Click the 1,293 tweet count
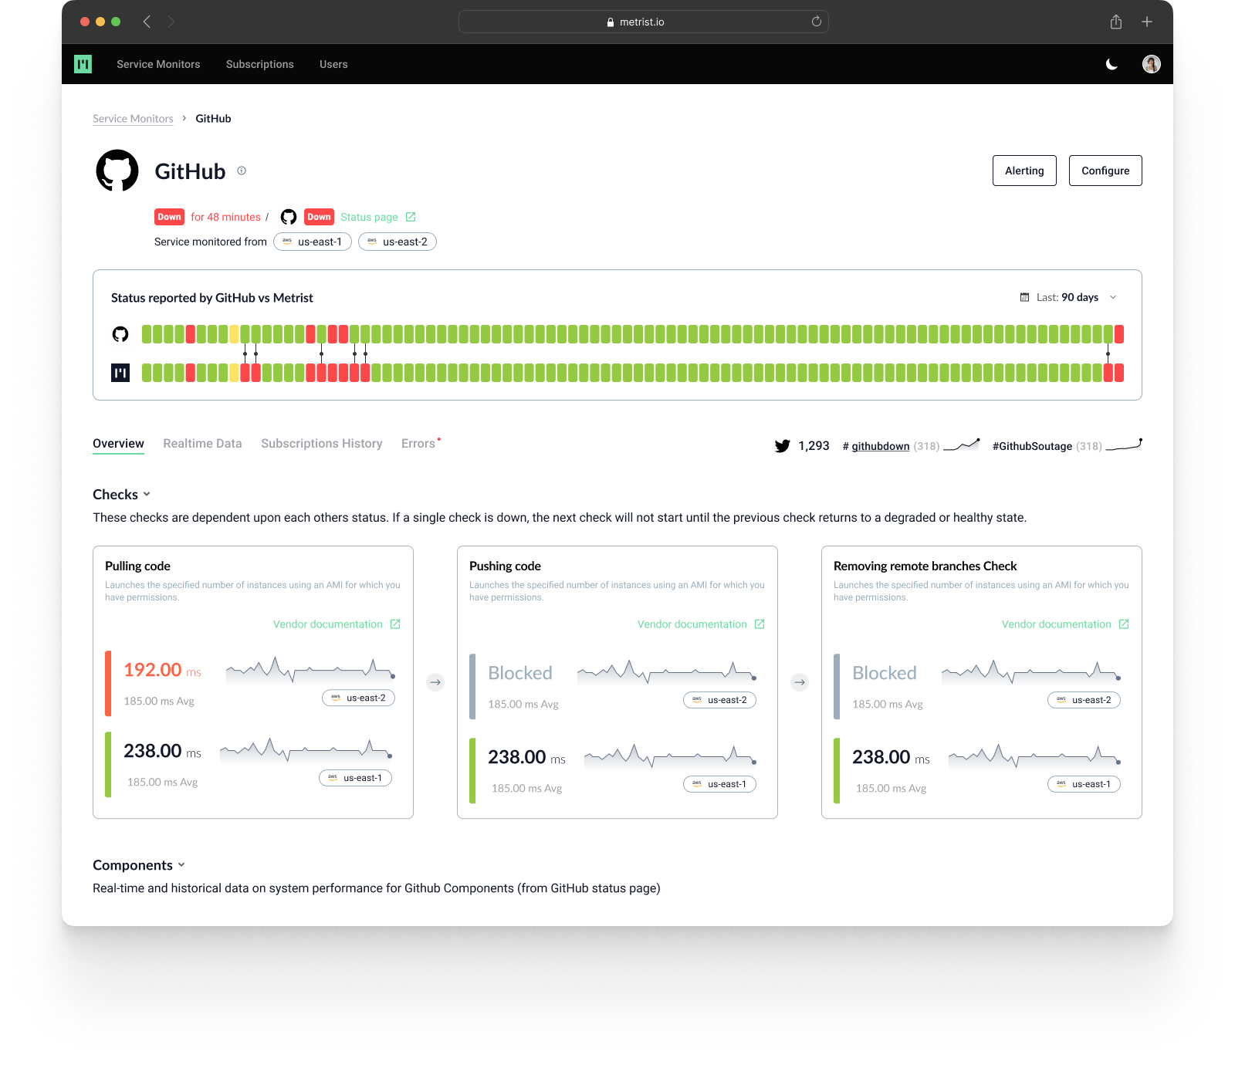Image resolution: width=1235 pixels, height=1065 pixels. click(814, 446)
